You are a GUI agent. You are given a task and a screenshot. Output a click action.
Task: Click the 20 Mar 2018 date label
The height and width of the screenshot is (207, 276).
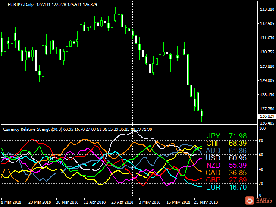[x=40, y=202]
